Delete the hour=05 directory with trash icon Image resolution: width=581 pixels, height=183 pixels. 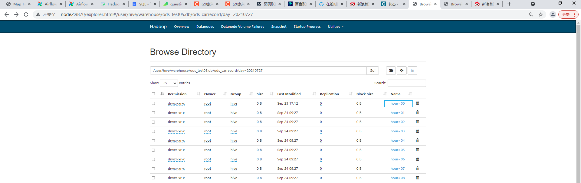418,150
